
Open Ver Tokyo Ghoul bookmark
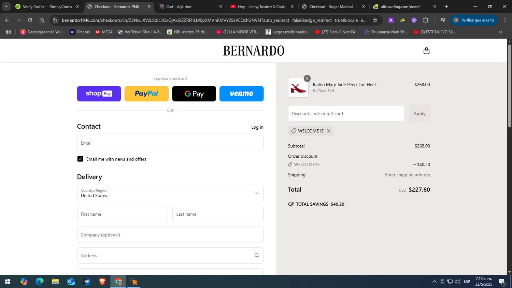point(140,32)
